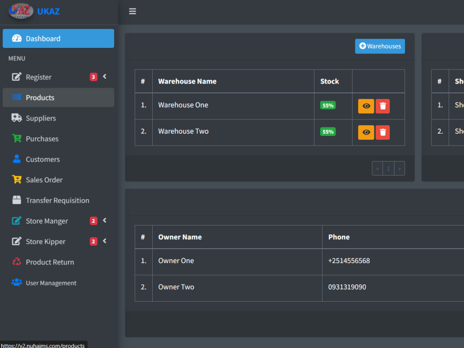Open the Register menu item label
The height and width of the screenshot is (348, 464).
[39, 77]
